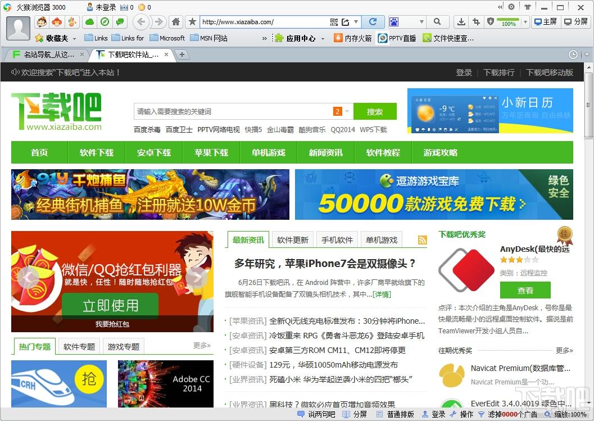This screenshot has width=594, height=421.
Task: Click the shield lightning speed-up icon
Action: click(x=491, y=22)
